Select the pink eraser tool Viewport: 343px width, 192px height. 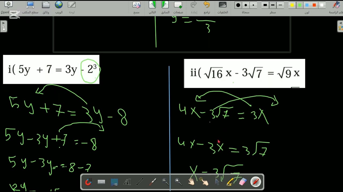[x=243, y=182]
